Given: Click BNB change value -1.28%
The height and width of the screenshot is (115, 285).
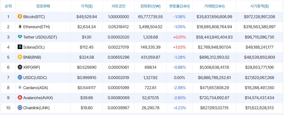Looking at the screenshot, I should (x=179, y=57).
